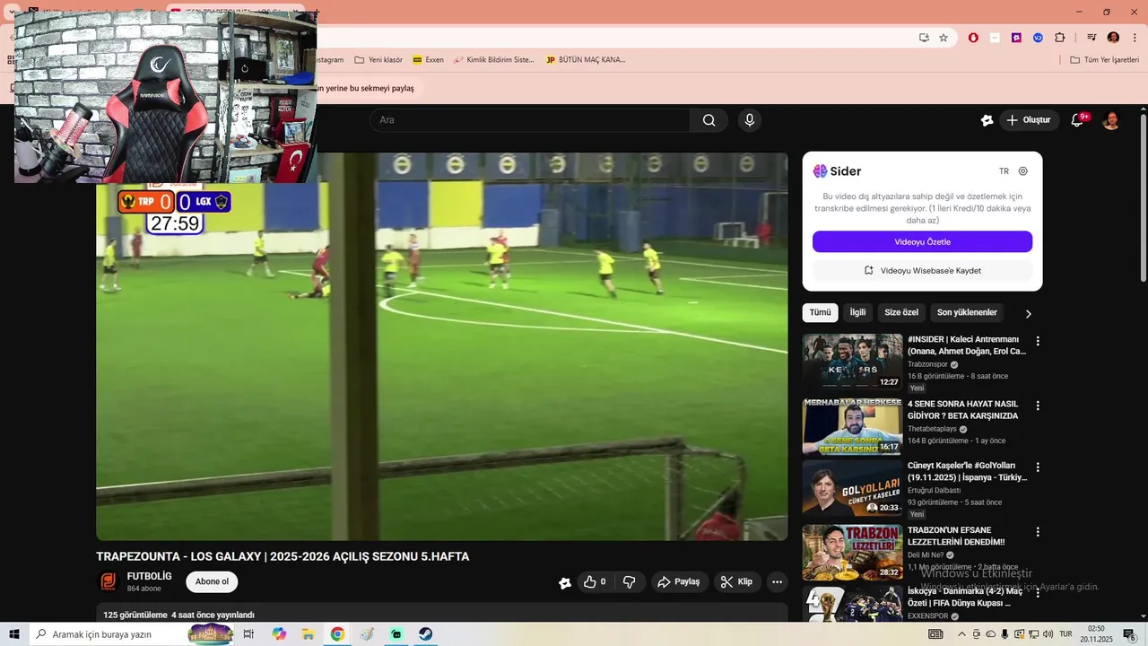Viewport: 1148px width, 646px height.
Task: Click the white square extension icon
Action: 995,38
